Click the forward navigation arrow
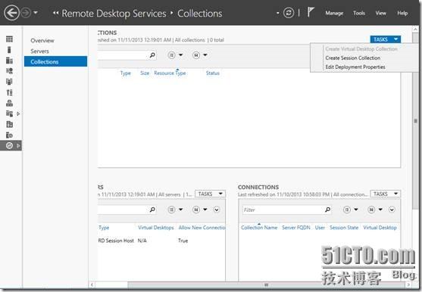The width and height of the screenshot is (422, 292). click(26, 13)
